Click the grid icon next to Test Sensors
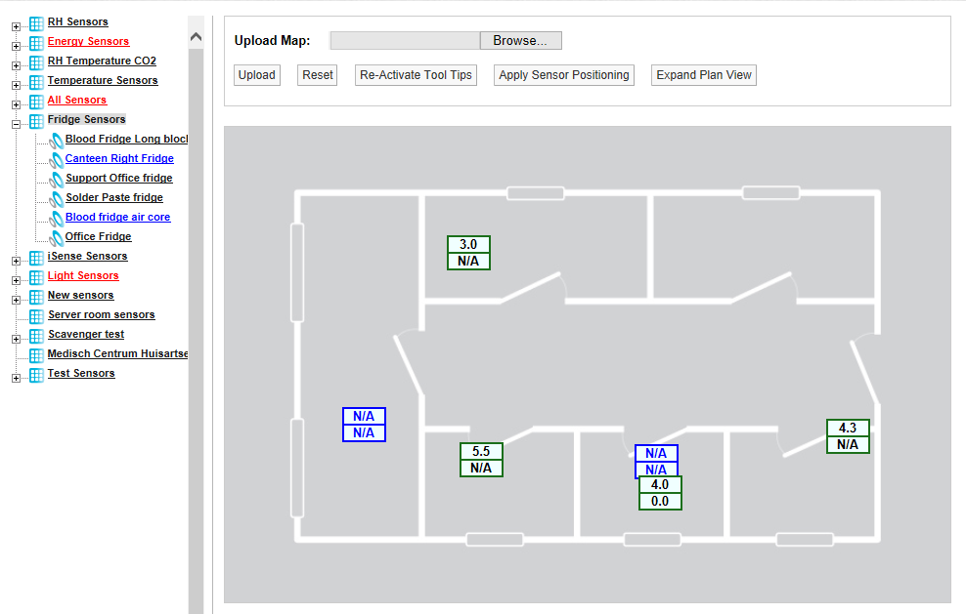 (x=36, y=374)
